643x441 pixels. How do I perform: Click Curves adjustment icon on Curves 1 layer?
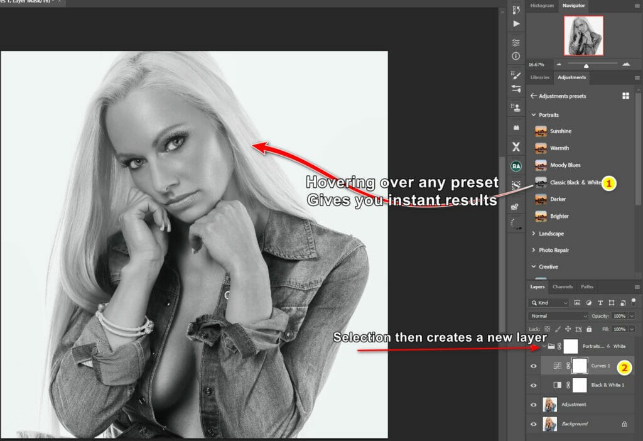coord(558,366)
